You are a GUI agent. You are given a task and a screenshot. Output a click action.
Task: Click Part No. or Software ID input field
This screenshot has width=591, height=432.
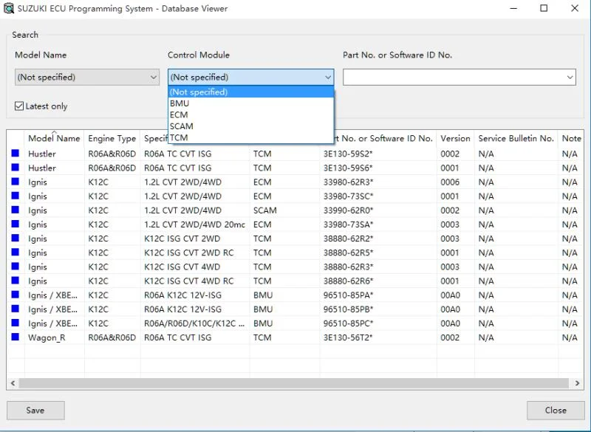tap(454, 78)
